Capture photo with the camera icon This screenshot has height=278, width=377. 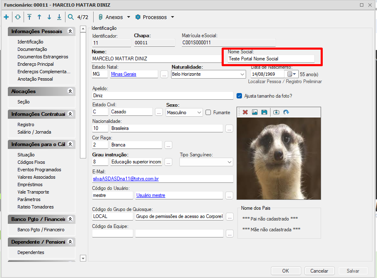276,112
